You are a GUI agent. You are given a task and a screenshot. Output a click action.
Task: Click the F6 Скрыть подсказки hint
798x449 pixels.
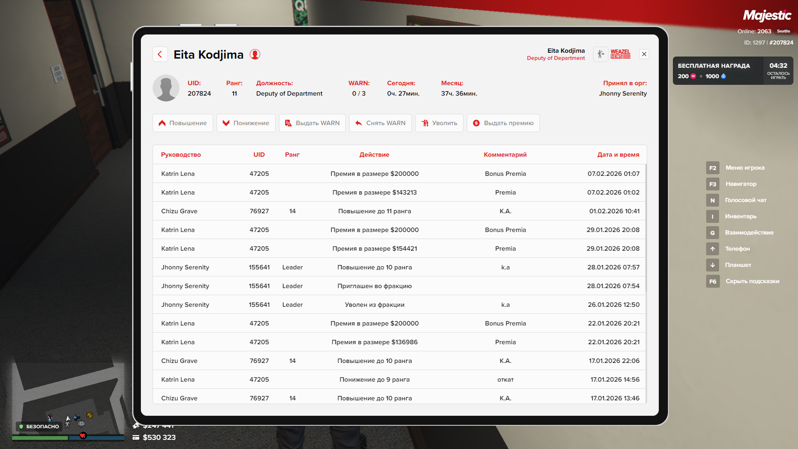(x=743, y=281)
